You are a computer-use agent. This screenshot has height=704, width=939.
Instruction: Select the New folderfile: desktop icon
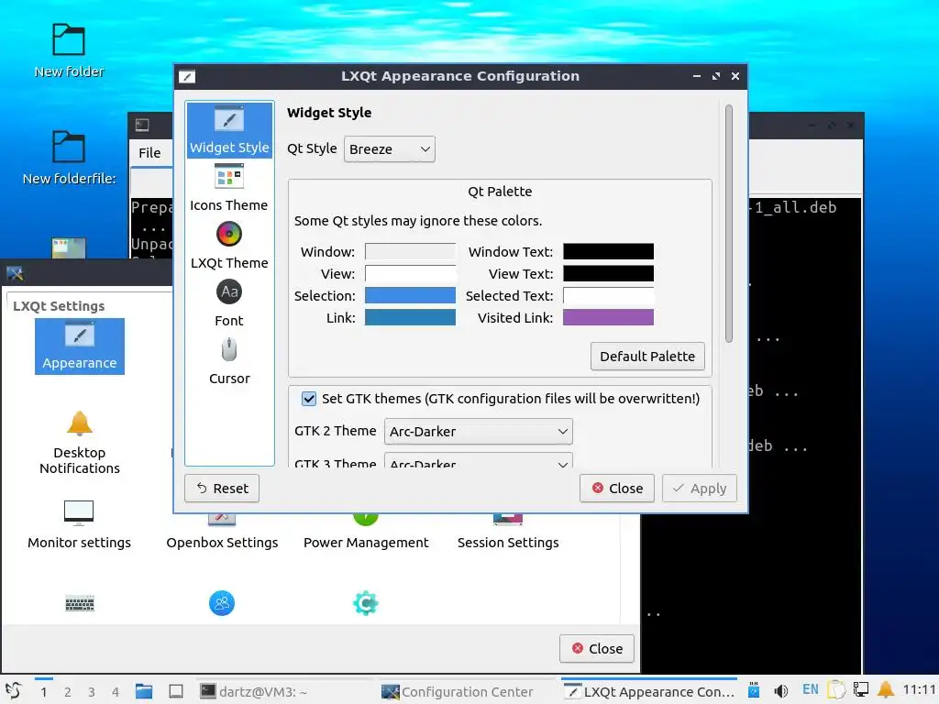pos(69,159)
